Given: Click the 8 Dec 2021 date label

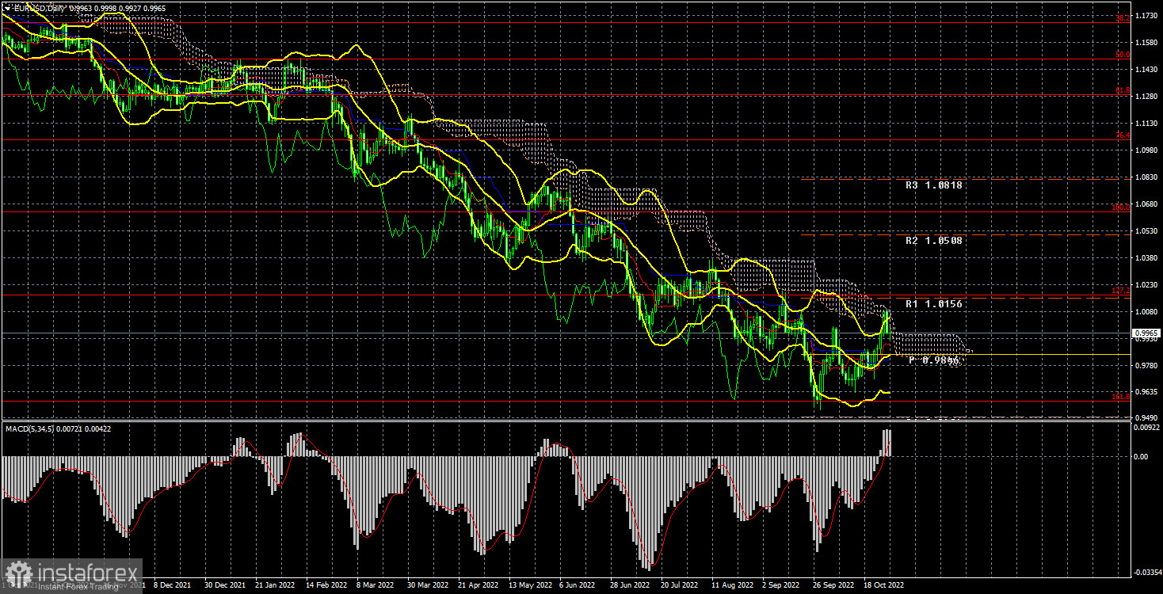Looking at the screenshot, I should pos(173,585).
